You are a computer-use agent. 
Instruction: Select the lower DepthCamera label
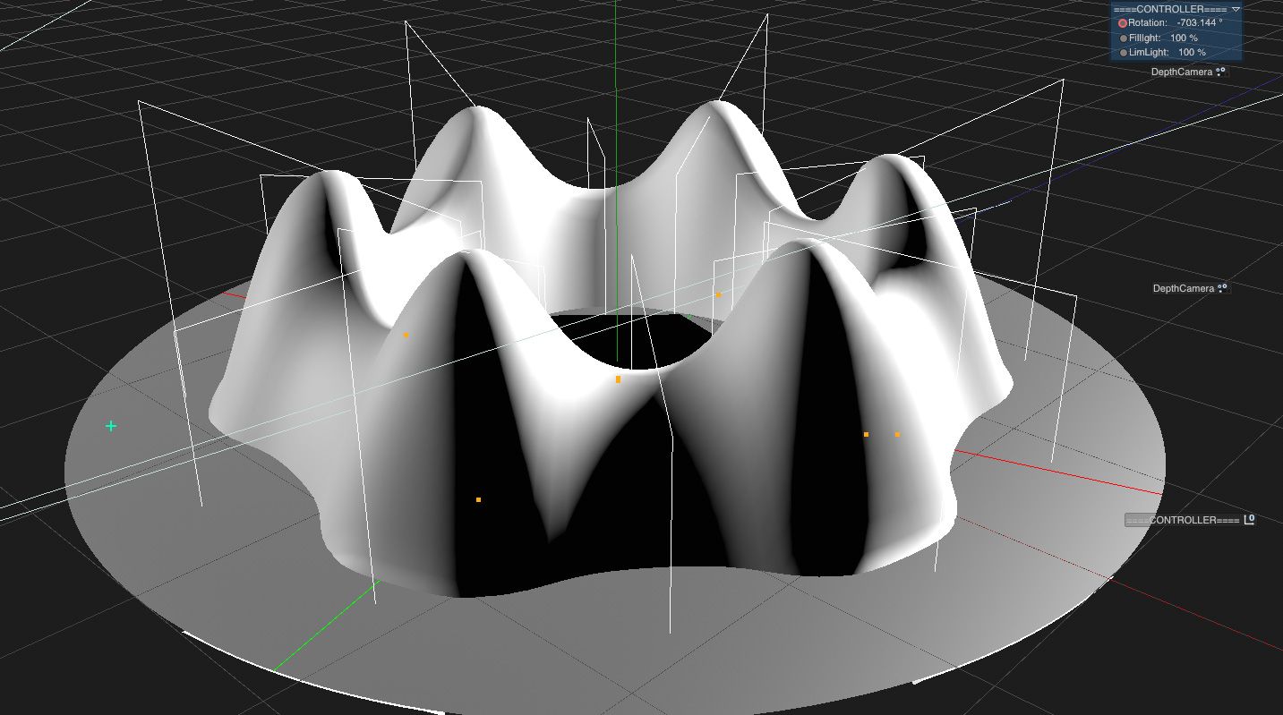pos(1184,288)
